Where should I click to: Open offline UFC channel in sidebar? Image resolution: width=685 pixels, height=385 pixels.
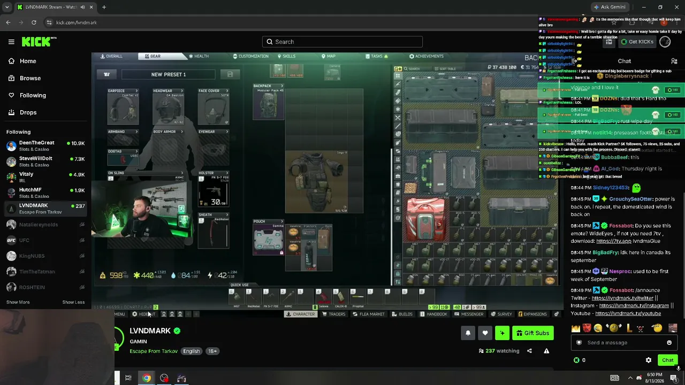45,240
